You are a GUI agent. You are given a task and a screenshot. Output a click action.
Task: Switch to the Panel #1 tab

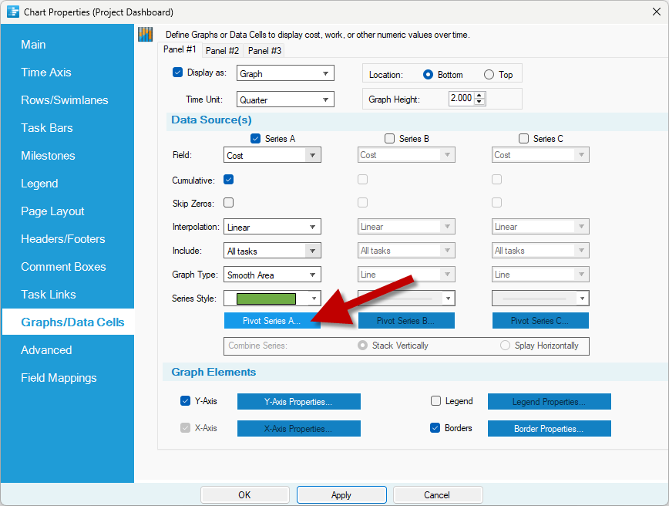180,49
